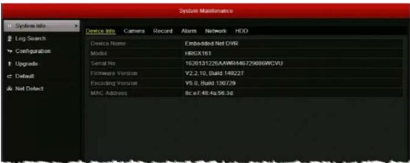Select the serial number value
410x163 pixels.
click(x=234, y=63)
